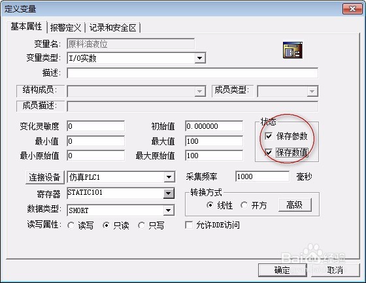Open the 数据类型 dropdown showing SHORT
The image size is (366, 283).
(169, 210)
